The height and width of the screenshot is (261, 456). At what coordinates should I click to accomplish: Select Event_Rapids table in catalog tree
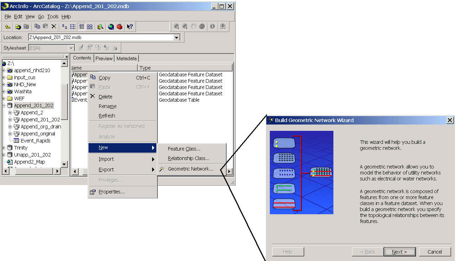tap(35, 141)
